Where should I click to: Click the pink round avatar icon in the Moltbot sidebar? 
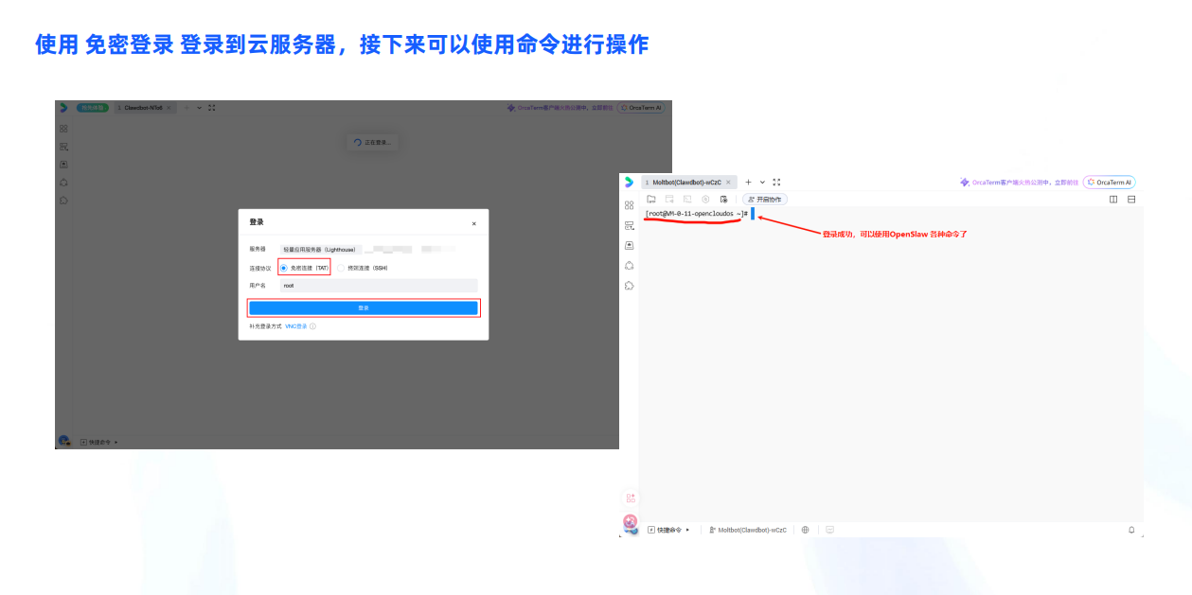(631, 521)
